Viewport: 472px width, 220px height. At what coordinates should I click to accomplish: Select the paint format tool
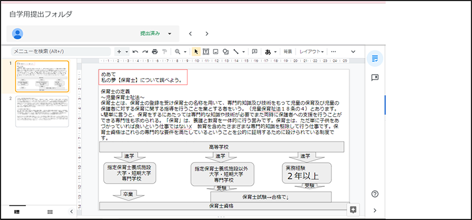[164, 52]
